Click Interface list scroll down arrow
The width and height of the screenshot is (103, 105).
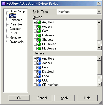(x=99, y=84)
